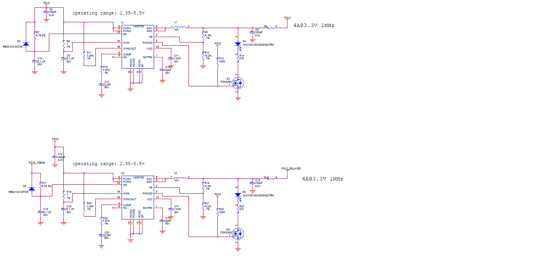Viewport: 535px width, 278px height.
Task: Select the C17 capacitor symbol
Action: pos(171,209)
